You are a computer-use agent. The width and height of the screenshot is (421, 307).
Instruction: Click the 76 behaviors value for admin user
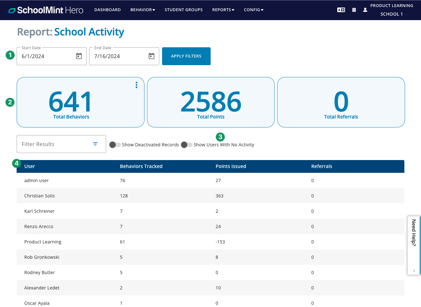click(122, 180)
